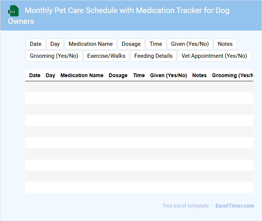Viewport: 262px width, 221px height.
Task: Select the Given (Yes/No) tag
Action: click(190, 44)
